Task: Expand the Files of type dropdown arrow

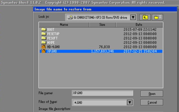Action: tap(130, 102)
